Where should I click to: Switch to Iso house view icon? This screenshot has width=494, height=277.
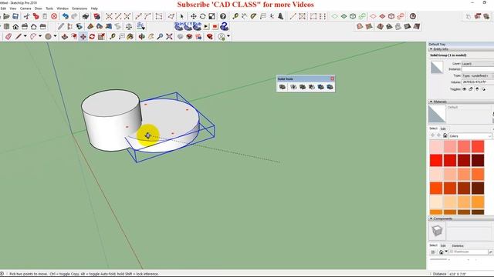click(15, 27)
